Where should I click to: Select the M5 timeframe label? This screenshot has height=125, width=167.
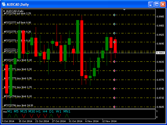[16, 111]
